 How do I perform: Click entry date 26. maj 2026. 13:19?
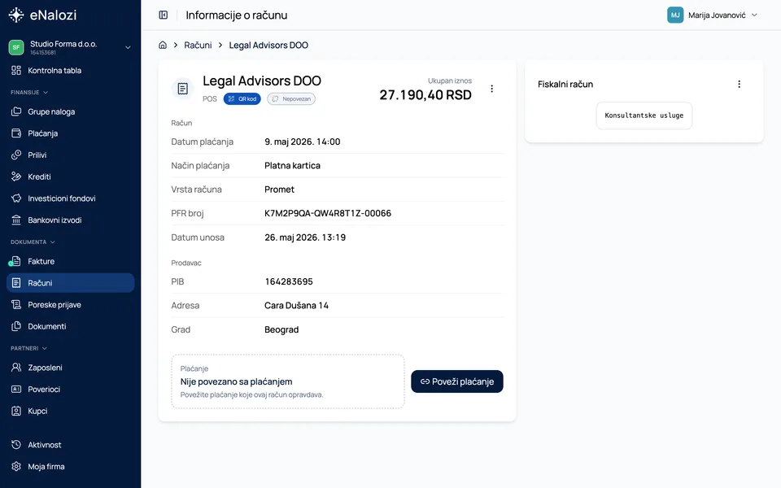305,237
